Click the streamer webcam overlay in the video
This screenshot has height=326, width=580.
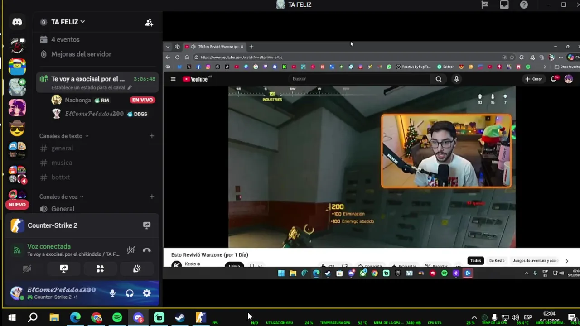[446, 151]
